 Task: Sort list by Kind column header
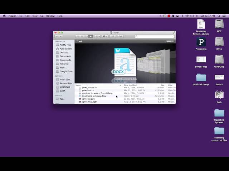pyautogui.click(x=170, y=85)
